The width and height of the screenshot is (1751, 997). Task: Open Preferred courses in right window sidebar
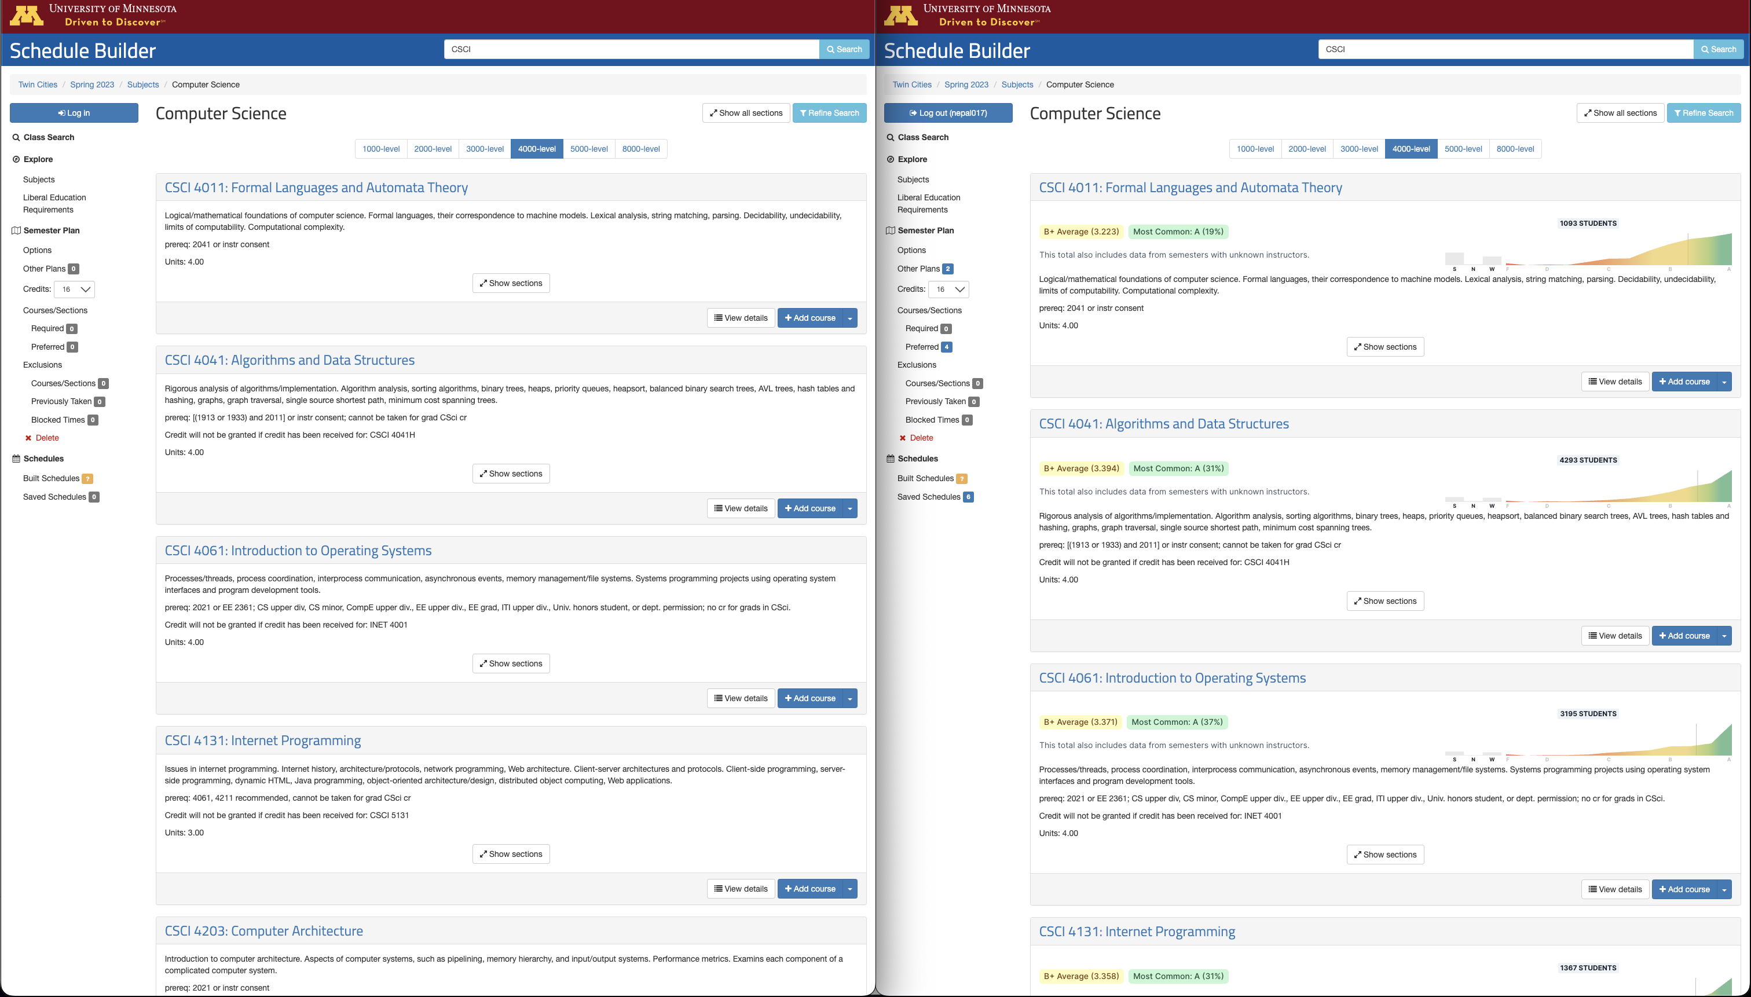coord(929,346)
